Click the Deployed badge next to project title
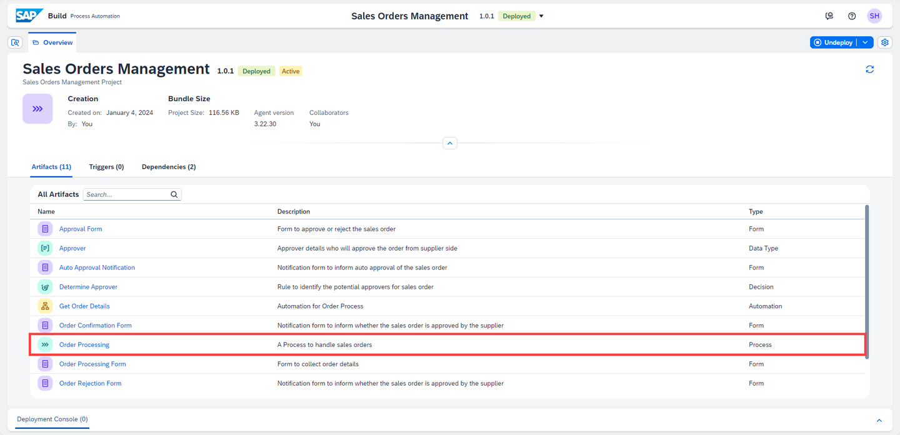The image size is (900, 435). point(257,71)
